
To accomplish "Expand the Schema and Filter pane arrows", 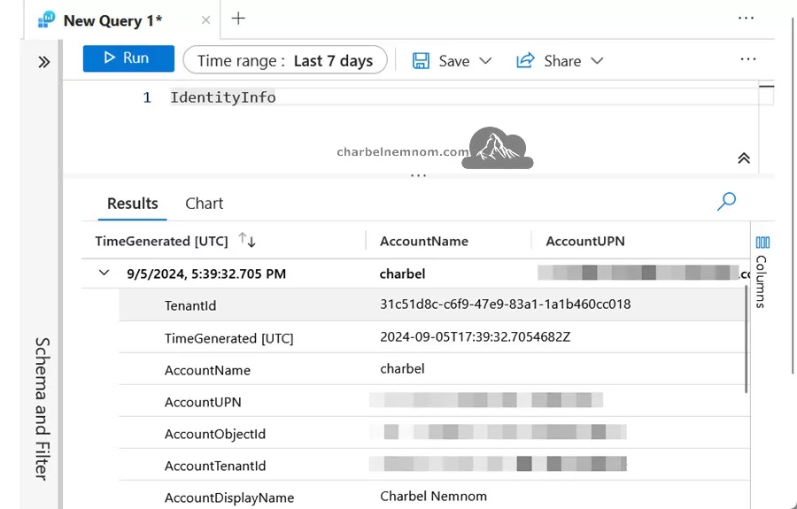I will [44, 62].
